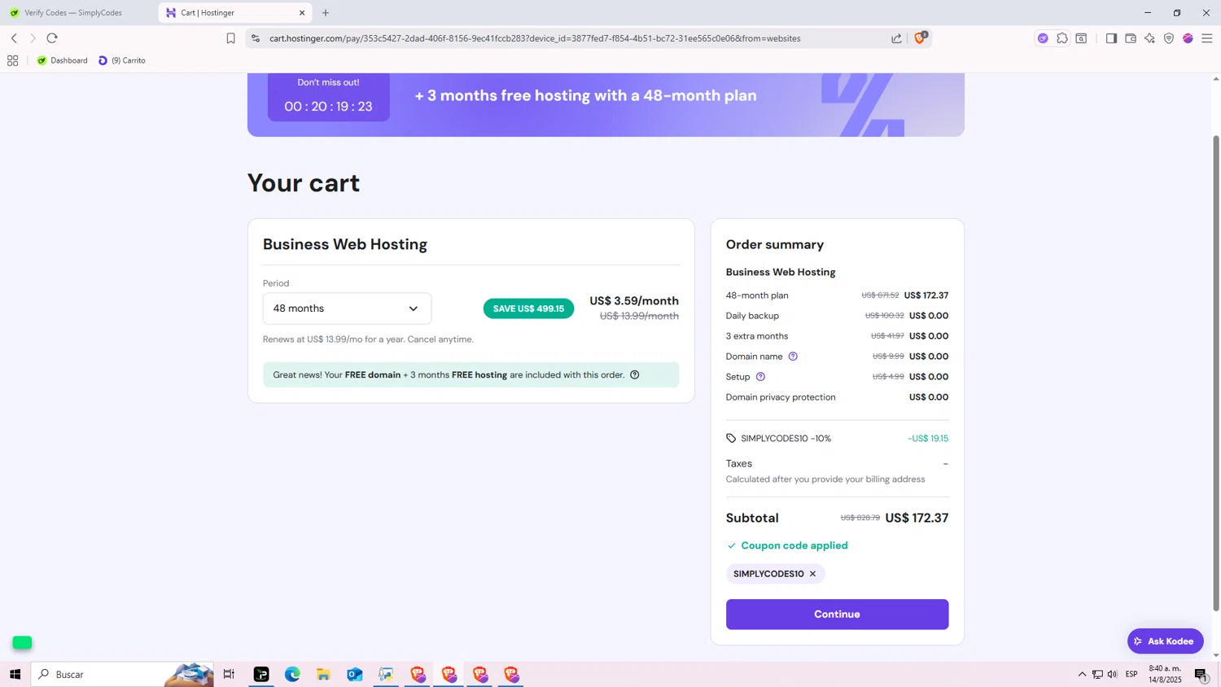This screenshot has width=1221, height=687.
Task: Open the browser profile avatar
Action: [x=1188, y=38]
